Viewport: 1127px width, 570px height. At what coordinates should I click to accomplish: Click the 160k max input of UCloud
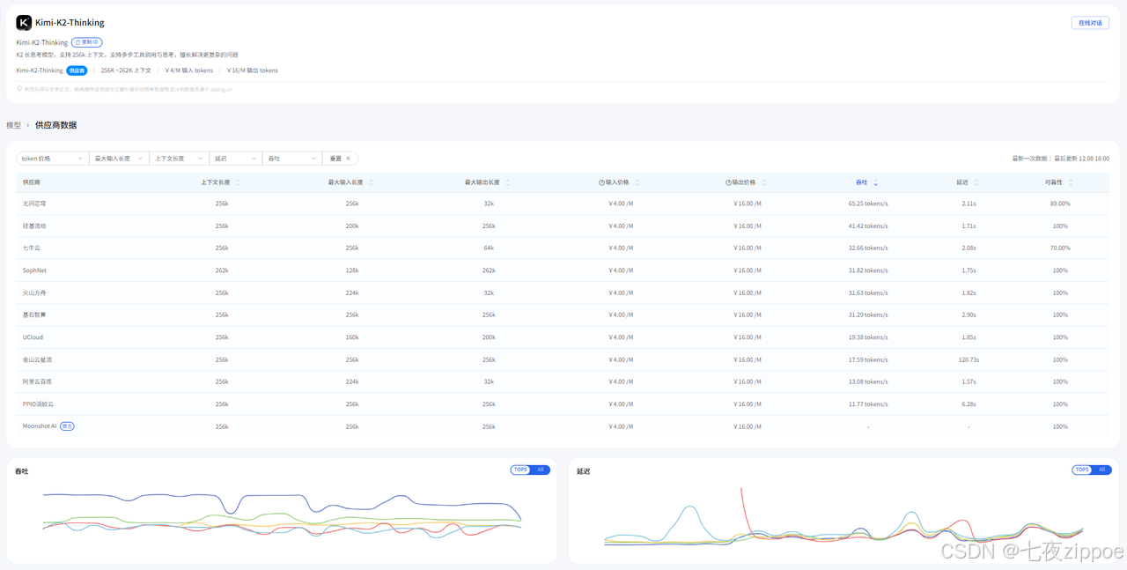[352, 337]
